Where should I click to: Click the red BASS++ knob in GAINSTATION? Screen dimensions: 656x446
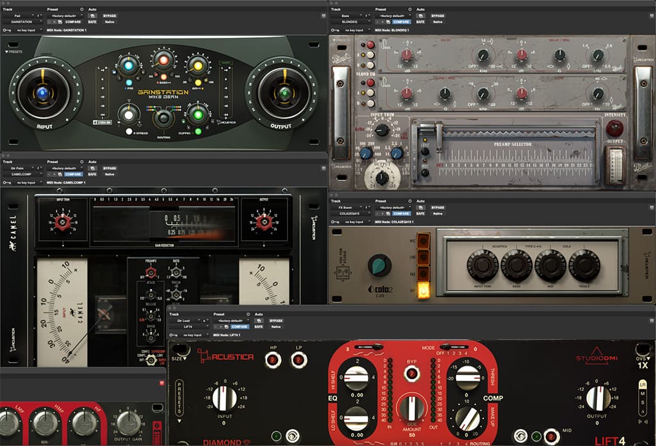pos(163,60)
